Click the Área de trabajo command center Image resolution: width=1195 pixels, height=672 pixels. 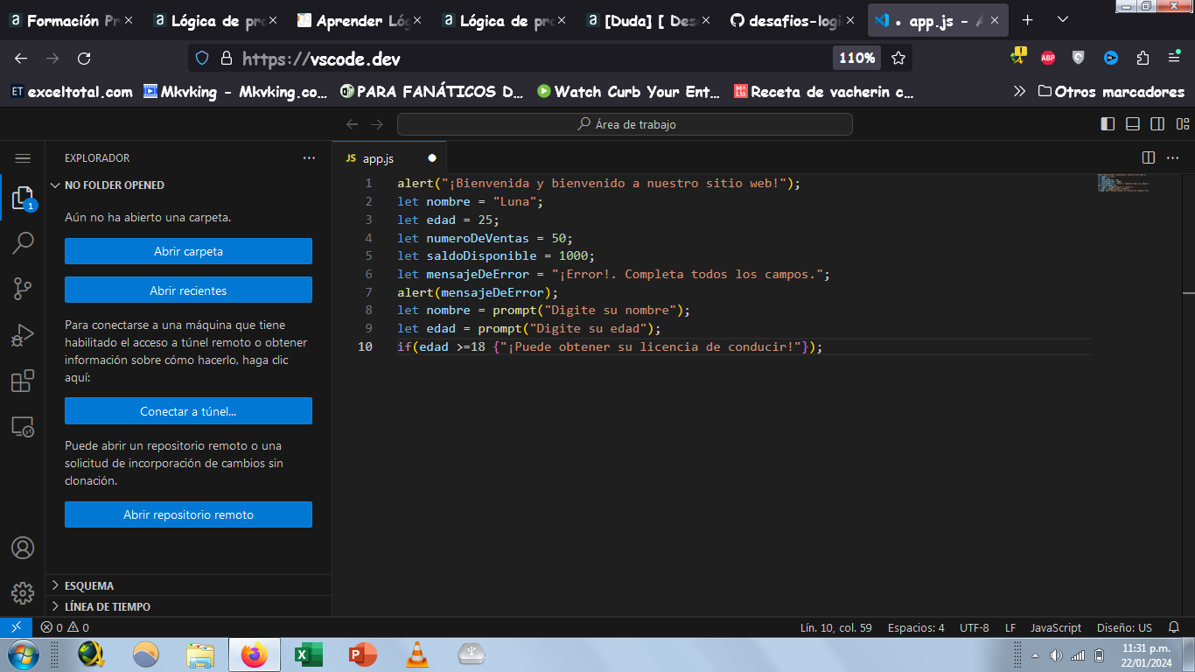625,124
